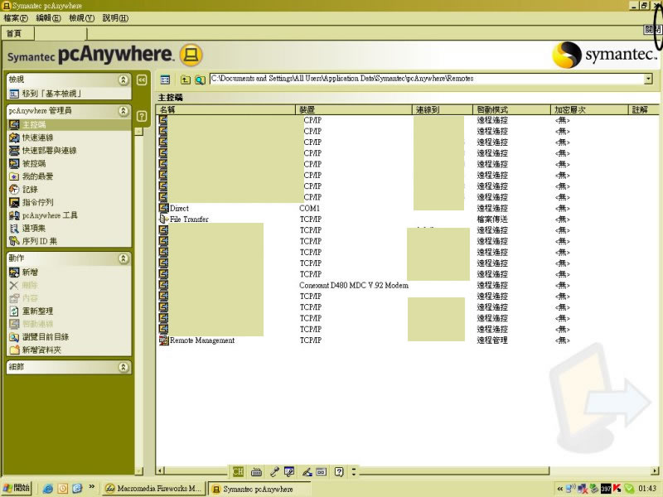
Task: Click the folder path input field
Action: pyautogui.click(x=427, y=79)
